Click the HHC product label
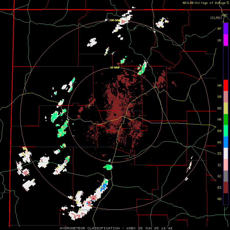 [x=224, y=15]
